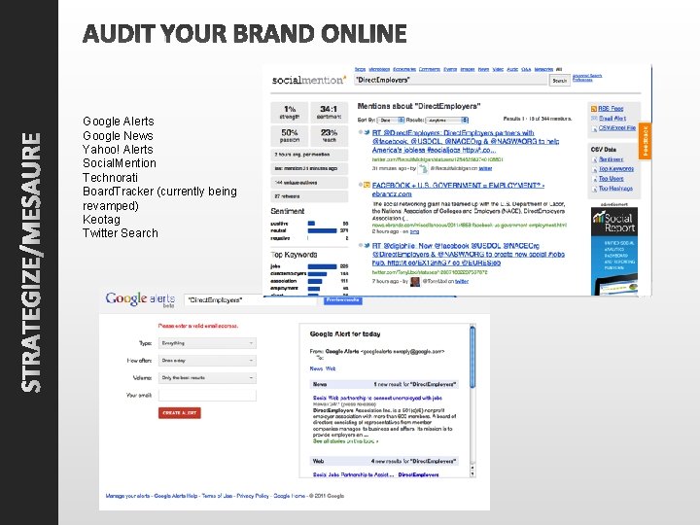The image size is (700, 525).
Task: Click the Top Hashtags CSV file icon
Action: click(x=595, y=189)
